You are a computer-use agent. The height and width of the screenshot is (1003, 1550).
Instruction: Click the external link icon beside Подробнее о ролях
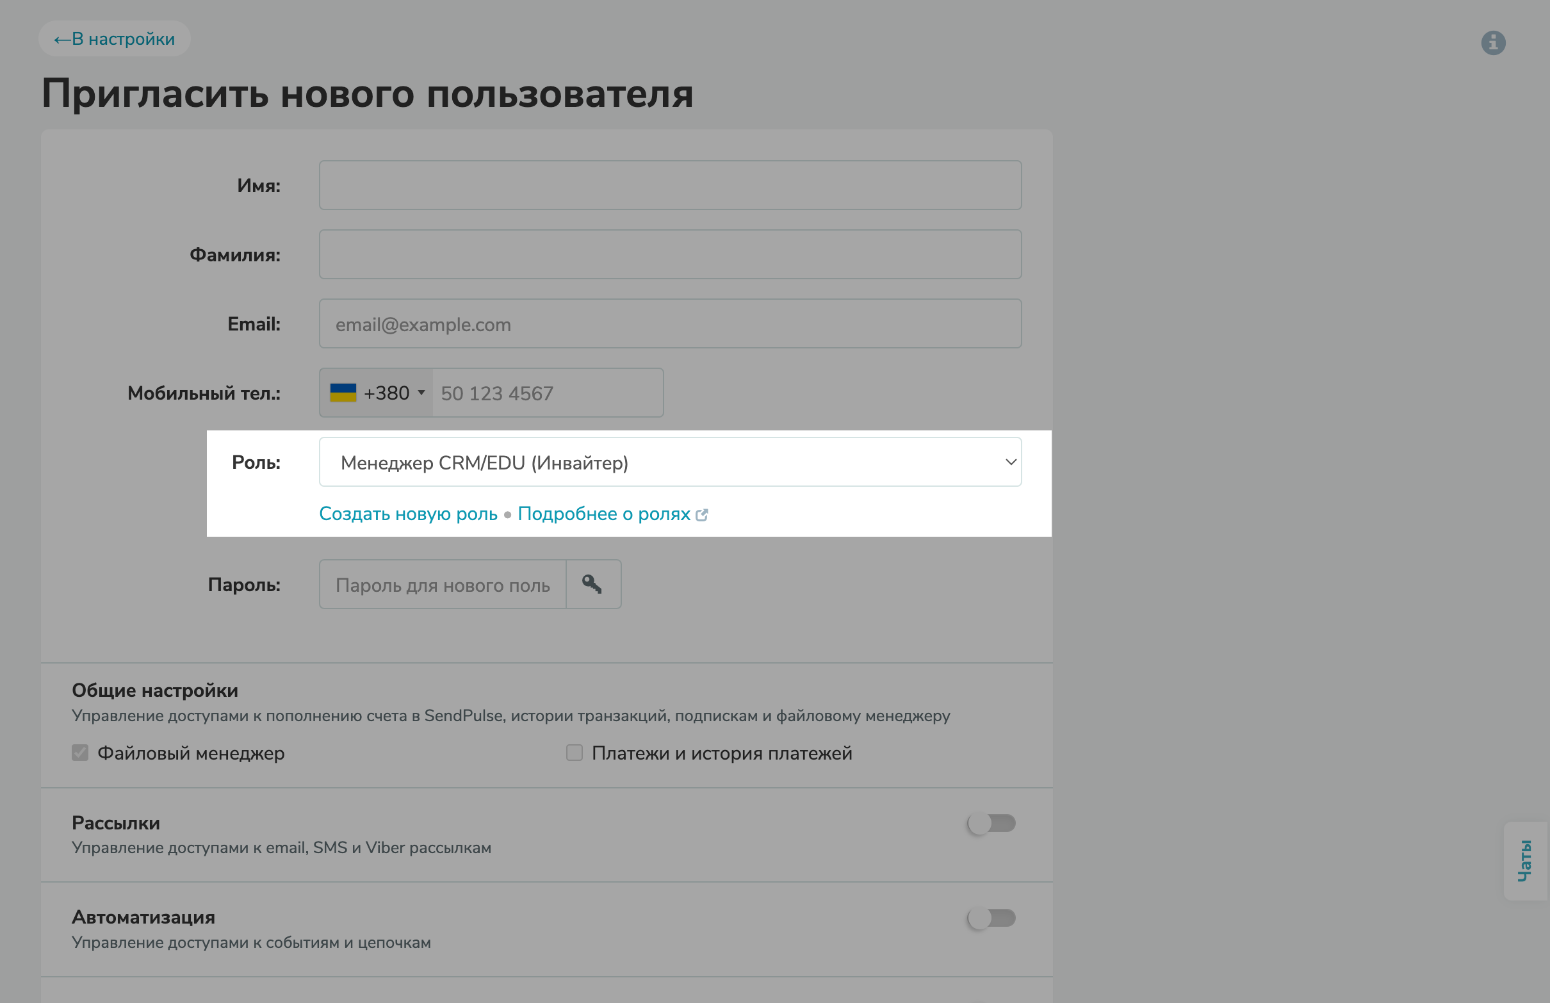click(x=702, y=514)
